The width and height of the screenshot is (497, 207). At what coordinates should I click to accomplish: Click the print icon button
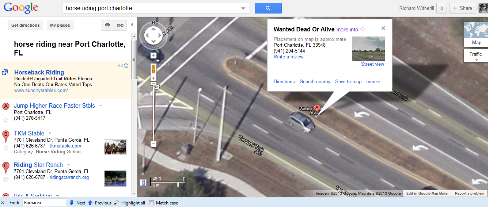[107, 25]
